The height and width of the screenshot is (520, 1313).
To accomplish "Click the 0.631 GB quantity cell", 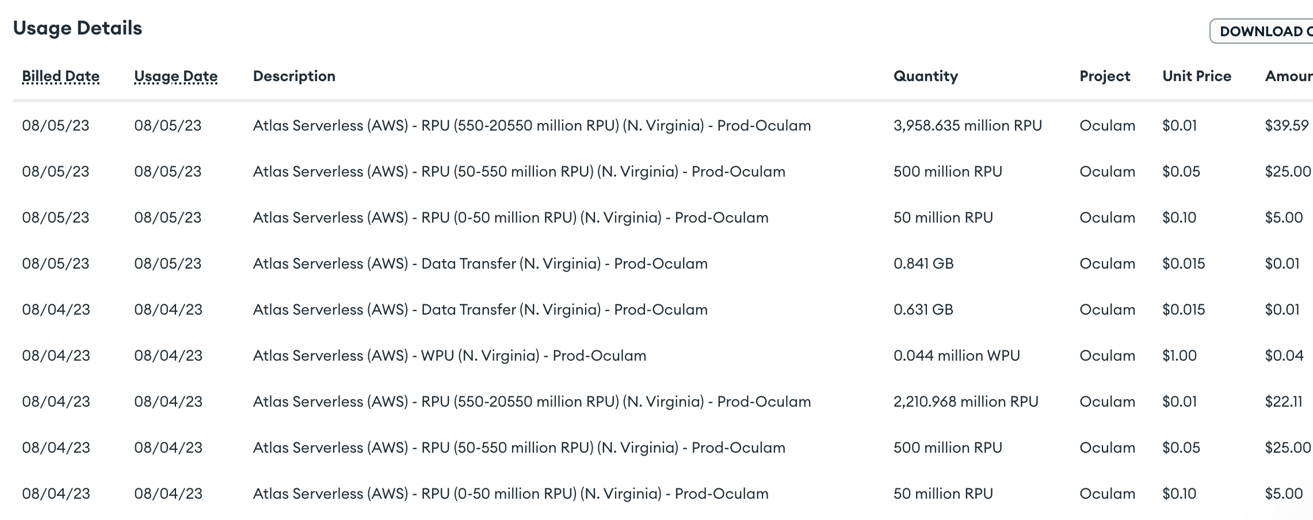I will 923,309.
